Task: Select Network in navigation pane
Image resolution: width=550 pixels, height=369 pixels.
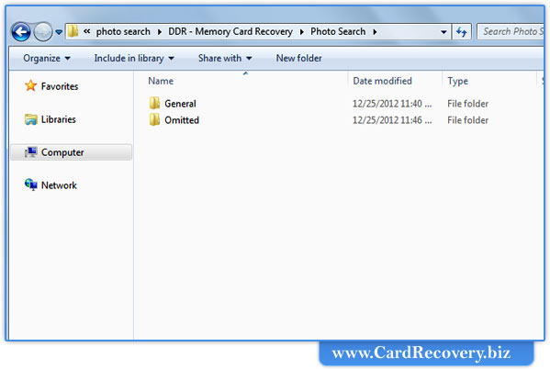Action: click(59, 185)
